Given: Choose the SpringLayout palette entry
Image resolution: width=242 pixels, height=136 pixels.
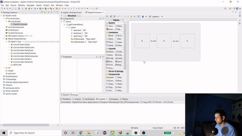Looking at the screenshot, I should tap(119, 62).
